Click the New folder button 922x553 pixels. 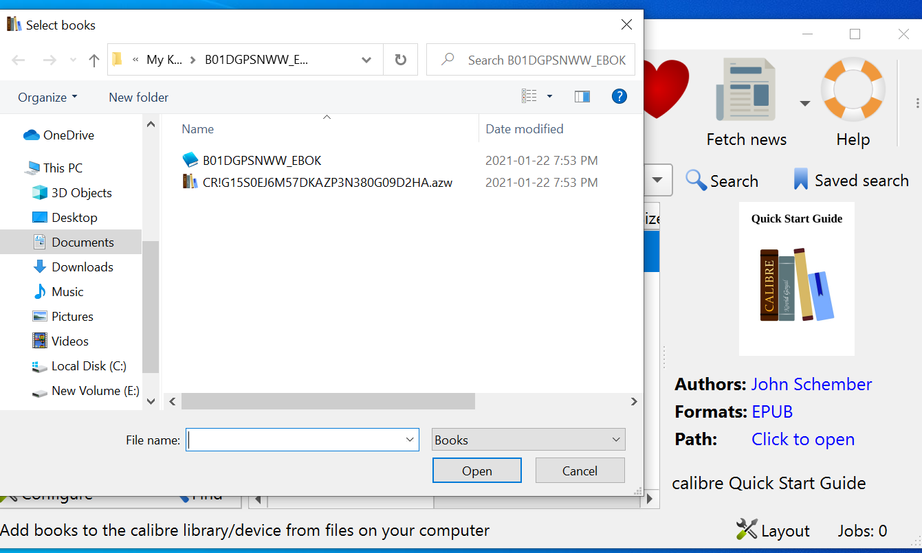[x=138, y=97]
